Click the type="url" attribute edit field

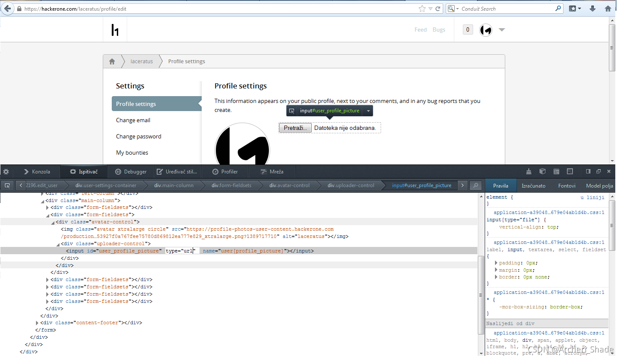pyautogui.click(x=182, y=251)
